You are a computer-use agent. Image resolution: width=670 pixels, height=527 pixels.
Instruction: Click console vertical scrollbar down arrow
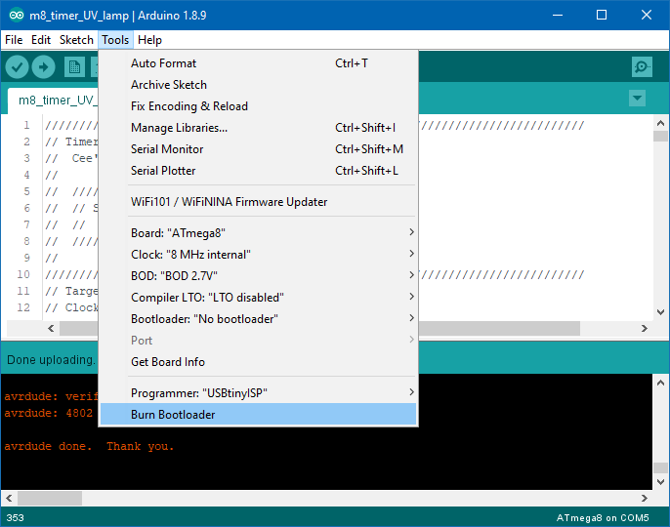tap(660, 482)
